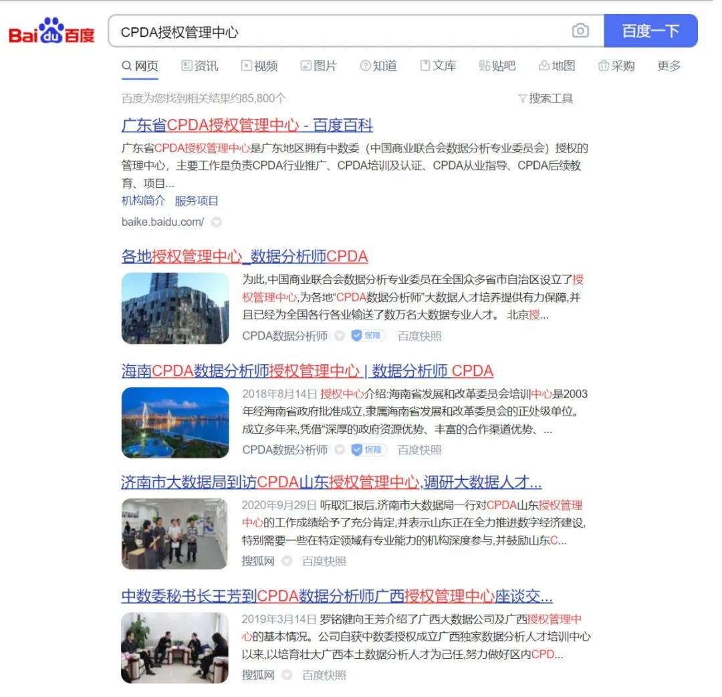The image size is (722, 697).
Task: Select the 网页 tab
Action: (140, 66)
